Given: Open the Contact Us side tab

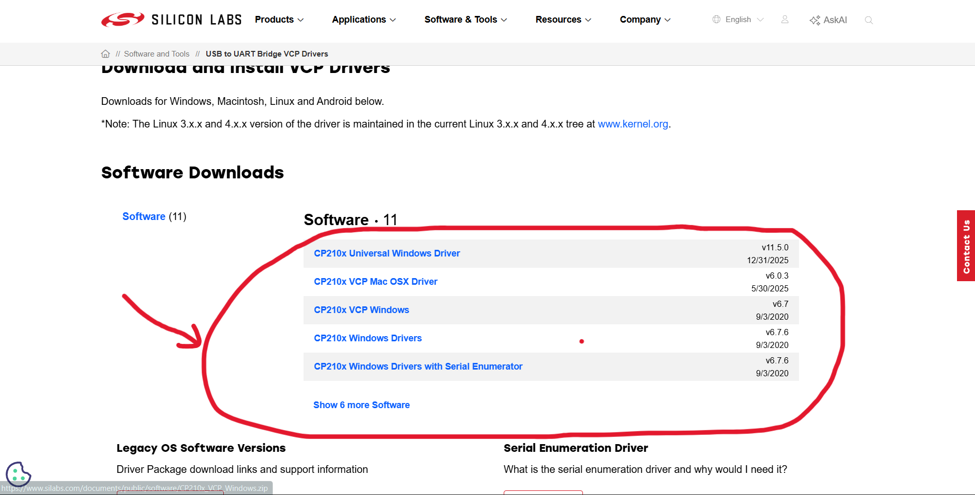Looking at the screenshot, I should pyautogui.click(x=966, y=246).
